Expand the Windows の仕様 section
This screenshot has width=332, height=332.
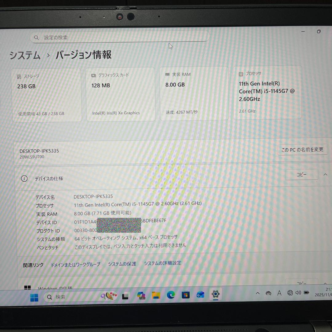(325, 283)
